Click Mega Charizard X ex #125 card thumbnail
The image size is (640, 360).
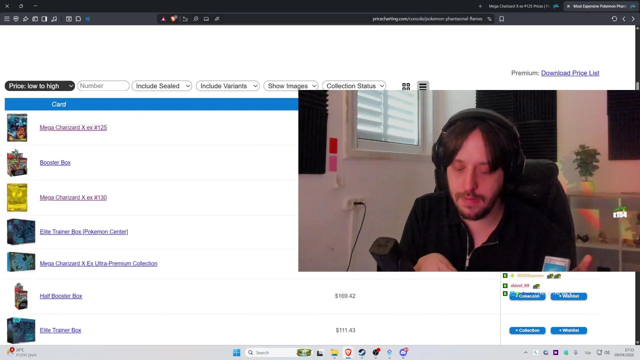click(17, 127)
